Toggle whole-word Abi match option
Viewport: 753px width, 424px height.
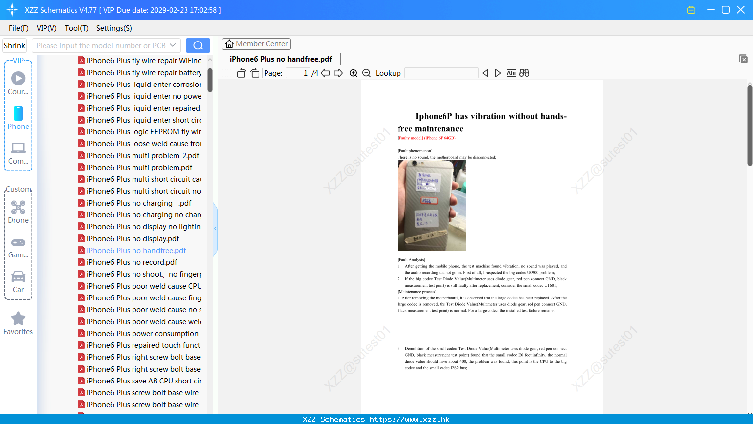511,73
